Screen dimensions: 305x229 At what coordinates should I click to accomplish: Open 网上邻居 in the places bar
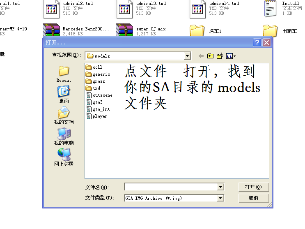point(64,157)
